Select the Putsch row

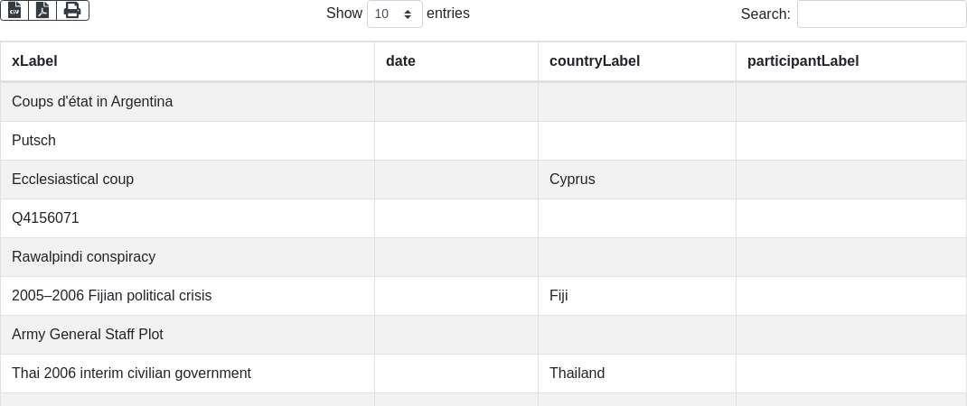[x=483, y=141]
